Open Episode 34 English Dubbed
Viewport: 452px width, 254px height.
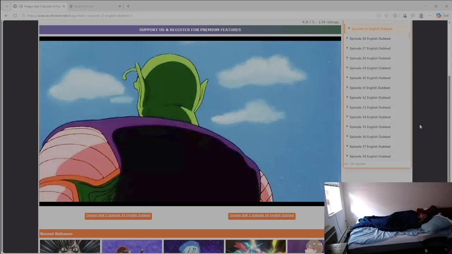370,117
